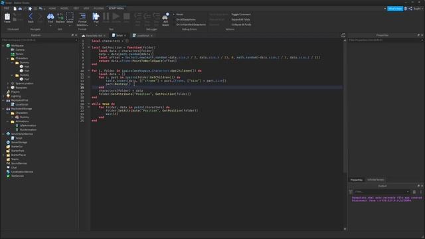Click the Play test icon

[96, 17]
